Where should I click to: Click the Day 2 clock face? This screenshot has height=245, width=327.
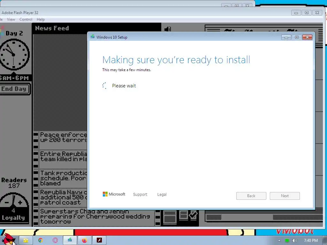(14, 55)
